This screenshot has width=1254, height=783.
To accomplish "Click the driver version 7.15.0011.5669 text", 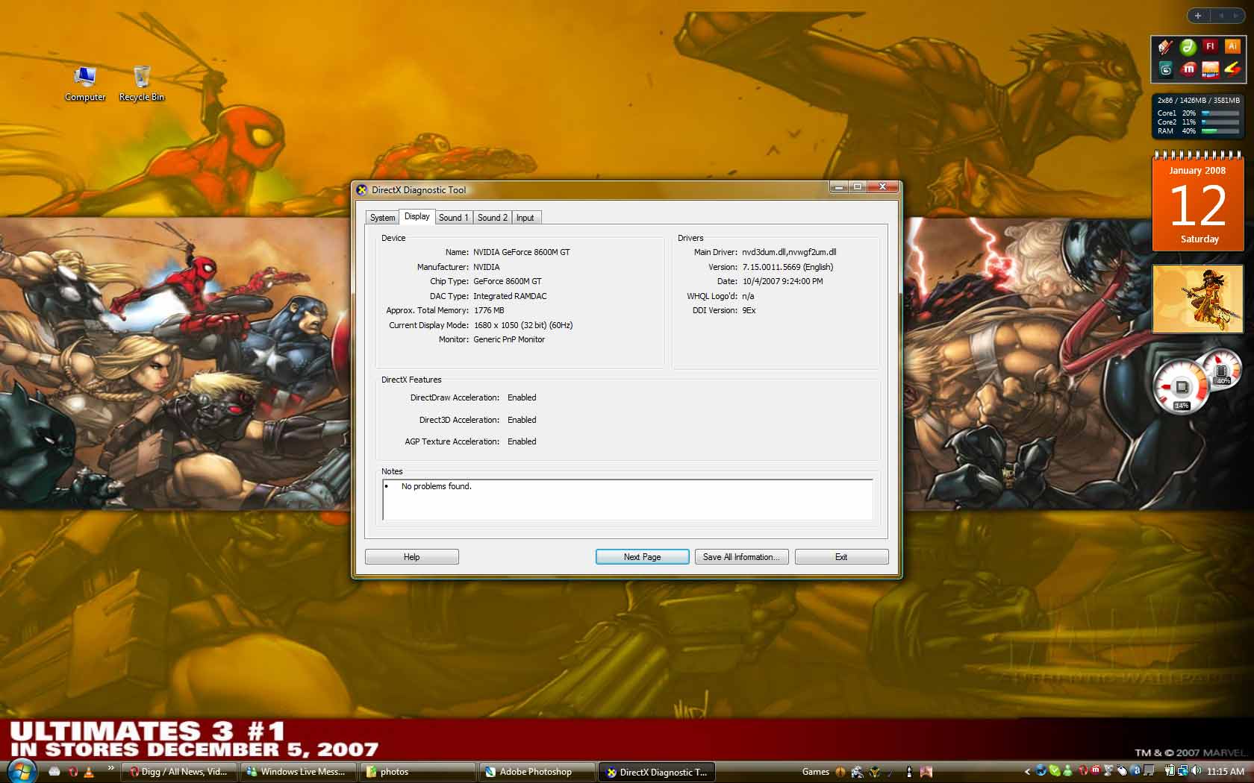I will coord(787,267).
